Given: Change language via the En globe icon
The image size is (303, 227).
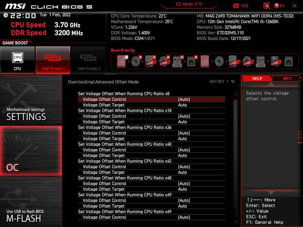Looking at the screenshot, I should click(279, 6).
